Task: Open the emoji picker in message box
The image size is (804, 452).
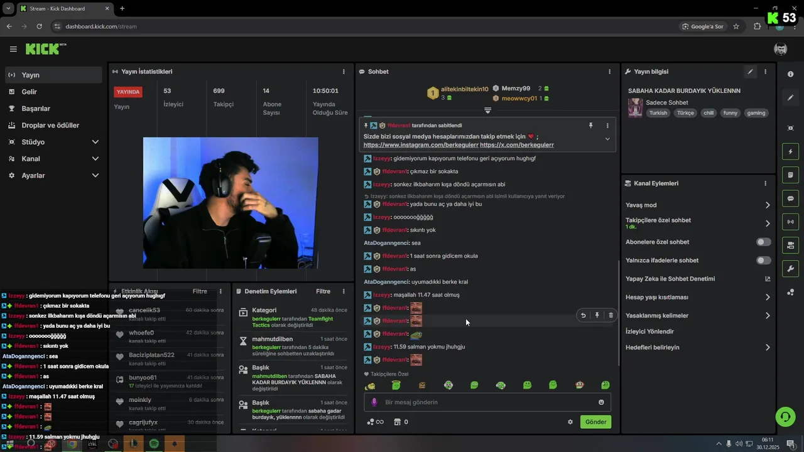Action: click(601, 402)
